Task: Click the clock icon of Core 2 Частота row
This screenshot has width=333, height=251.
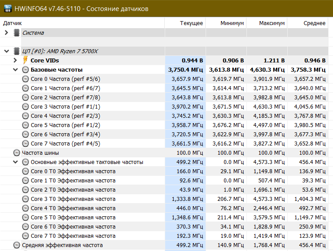Action: (25, 98)
